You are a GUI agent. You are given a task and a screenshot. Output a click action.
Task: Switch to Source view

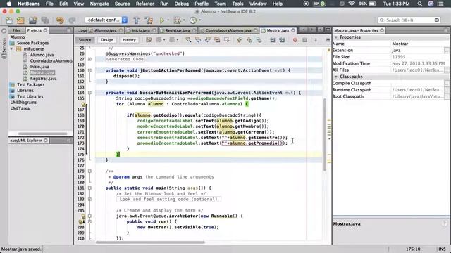(85, 40)
